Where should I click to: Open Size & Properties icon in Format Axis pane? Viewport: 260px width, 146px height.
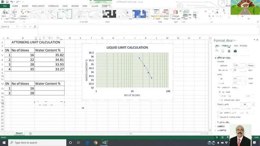pyautogui.click(x=229, y=51)
